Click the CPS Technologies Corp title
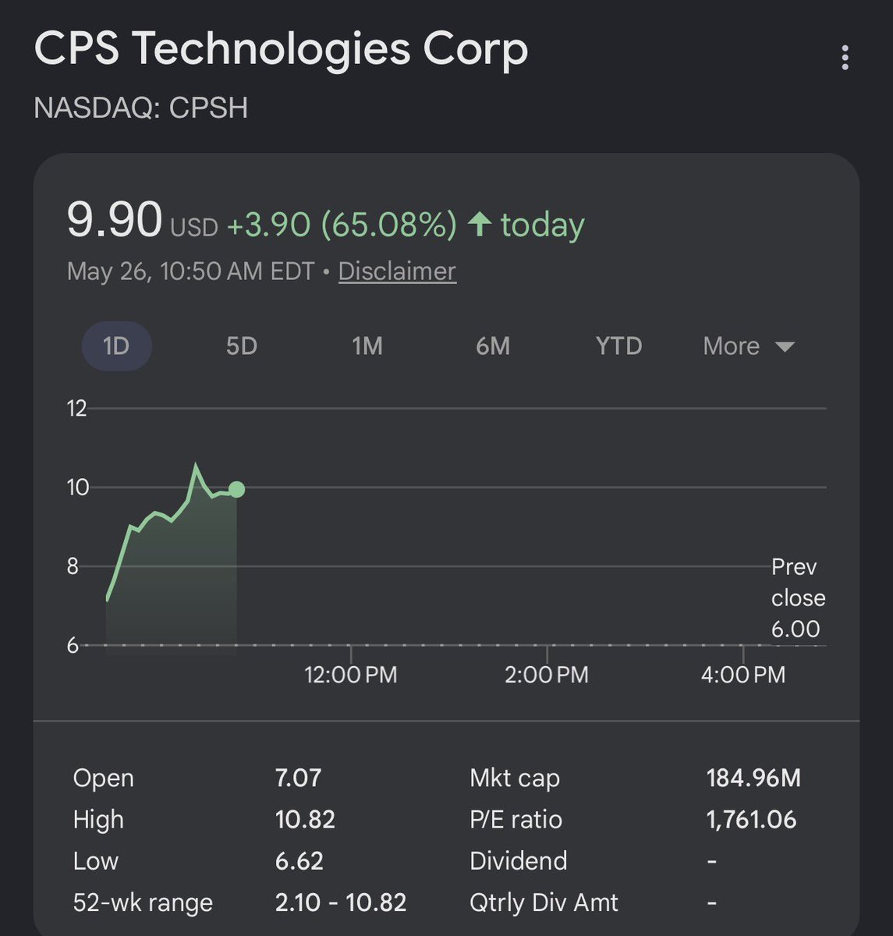 [281, 48]
